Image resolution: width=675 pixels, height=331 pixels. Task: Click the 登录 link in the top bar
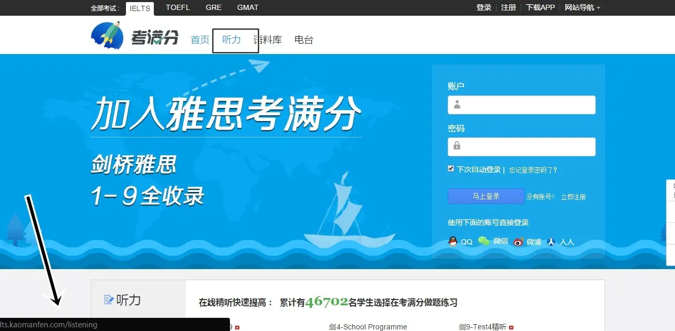pos(484,7)
